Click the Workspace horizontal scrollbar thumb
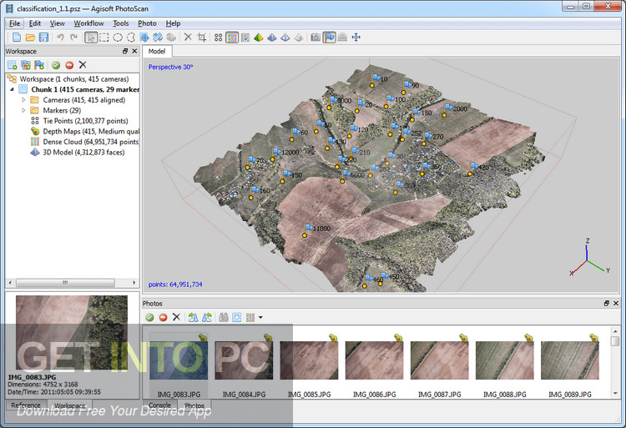The height and width of the screenshot is (428, 626). tap(65, 282)
